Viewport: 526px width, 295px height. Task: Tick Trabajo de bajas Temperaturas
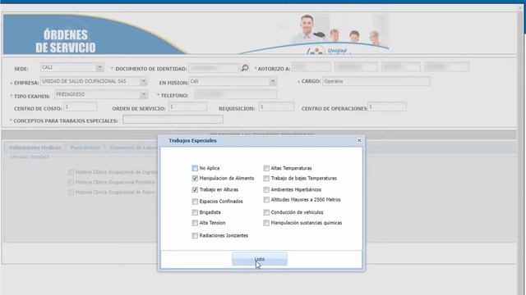pos(266,179)
